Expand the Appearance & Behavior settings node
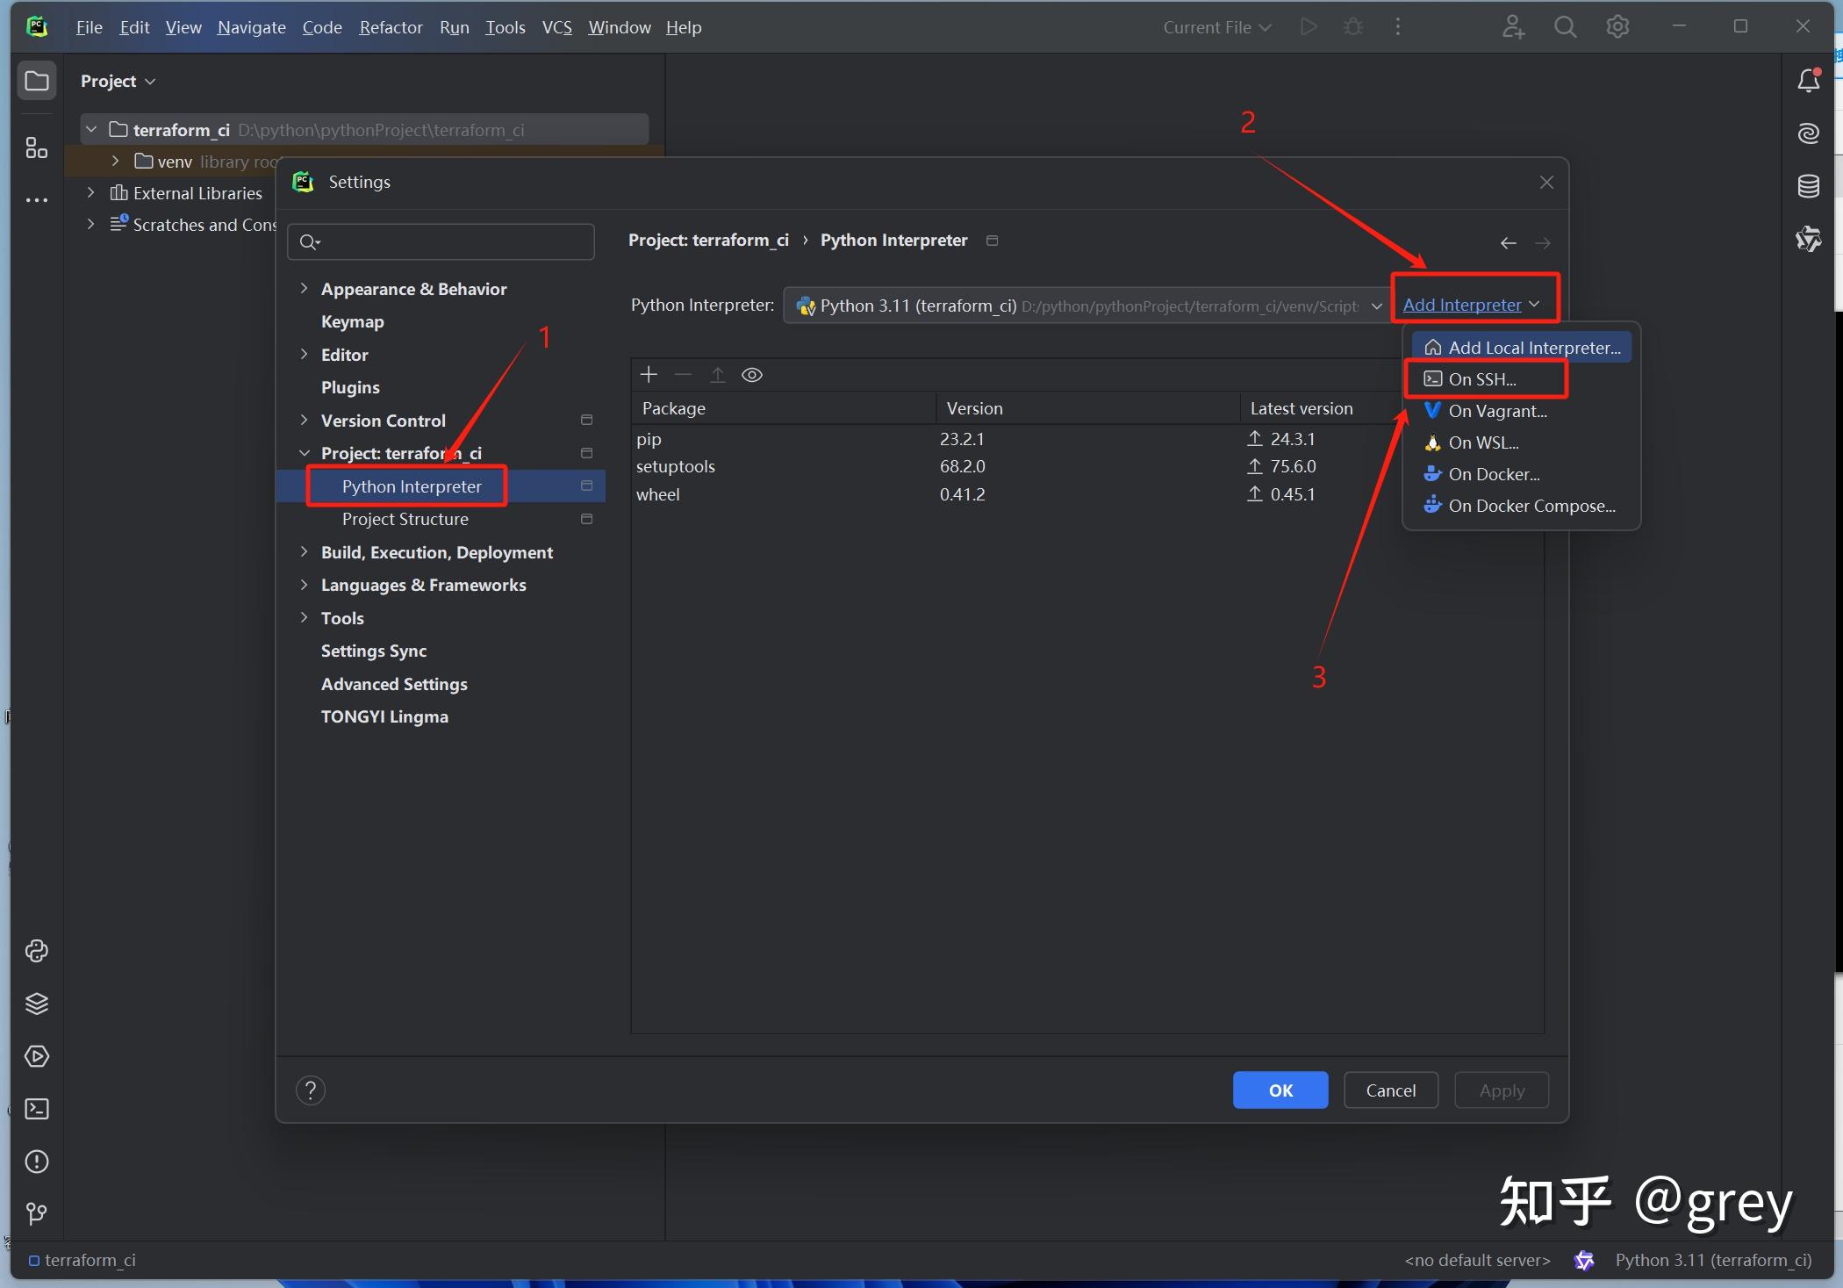The height and width of the screenshot is (1288, 1843). pos(304,288)
